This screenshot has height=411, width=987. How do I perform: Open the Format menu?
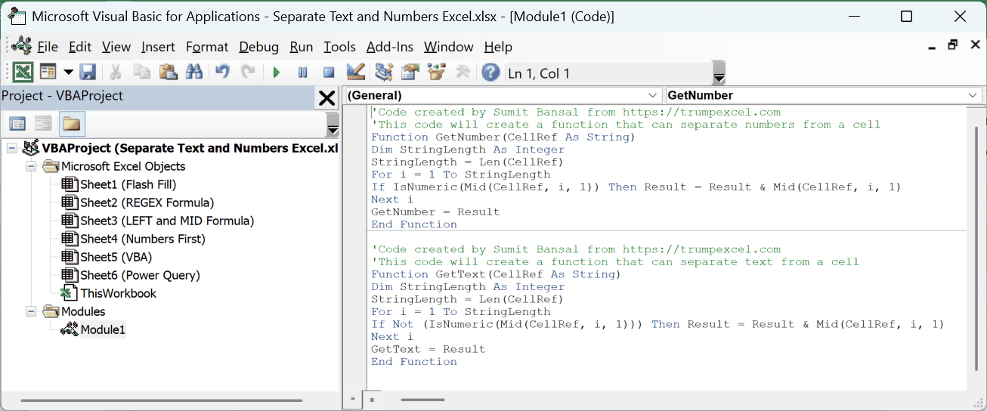point(207,47)
